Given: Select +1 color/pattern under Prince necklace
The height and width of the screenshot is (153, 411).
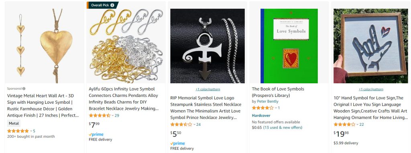Looking at the screenshot, I should pos(208,89).
